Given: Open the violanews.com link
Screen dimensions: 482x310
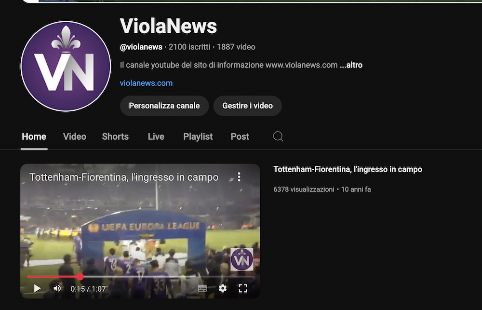Looking at the screenshot, I should (146, 83).
